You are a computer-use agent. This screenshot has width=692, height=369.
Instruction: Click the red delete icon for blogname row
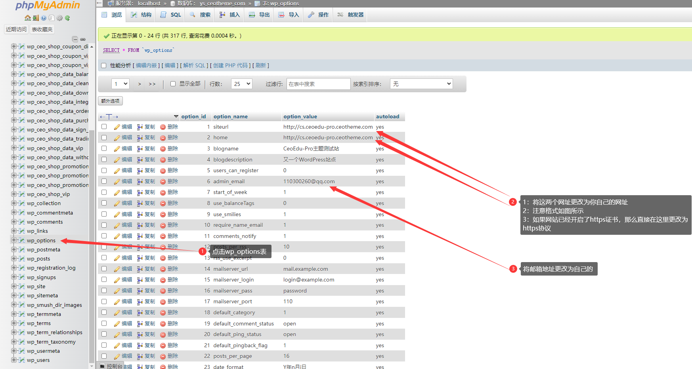pos(163,149)
